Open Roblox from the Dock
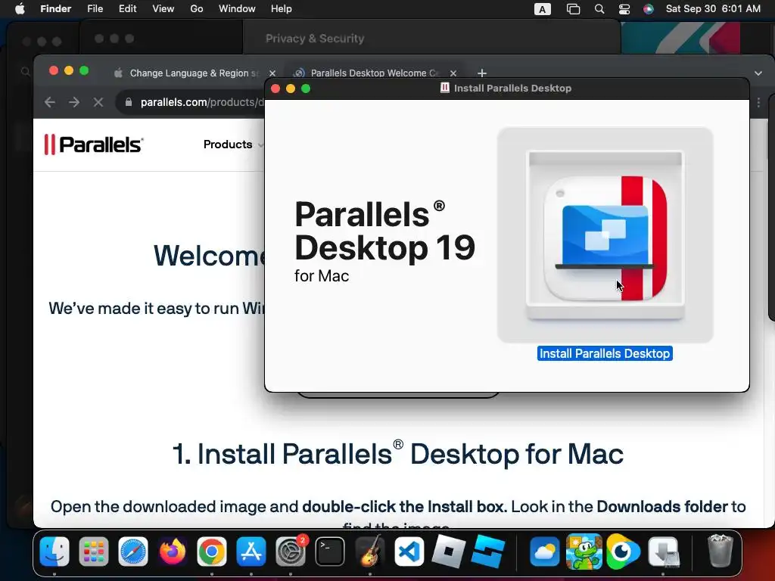This screenshot has width=775, height=581. [448, 551]
